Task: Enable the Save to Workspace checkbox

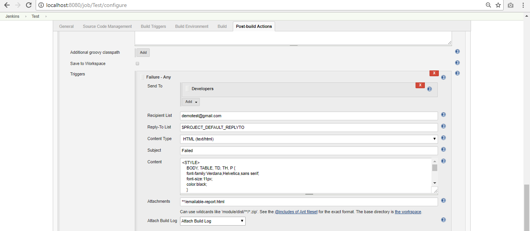Action: pos(137,63)
